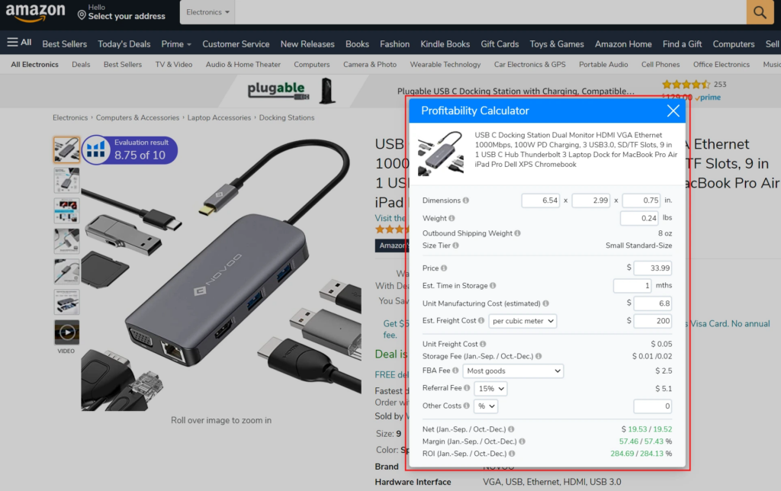Image resolution: width=781 pixels, height=491 pixels.
Task: Edit the Price field
Action: pos(653,268)
